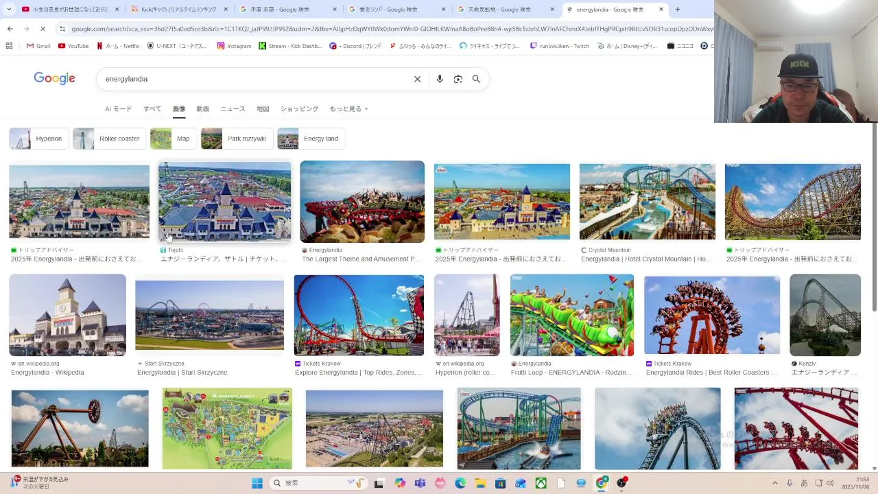Screen dimensions: 878x494
Task: Open the Stream - Kick Dashboard bookmark
Action: click(290, 46)
